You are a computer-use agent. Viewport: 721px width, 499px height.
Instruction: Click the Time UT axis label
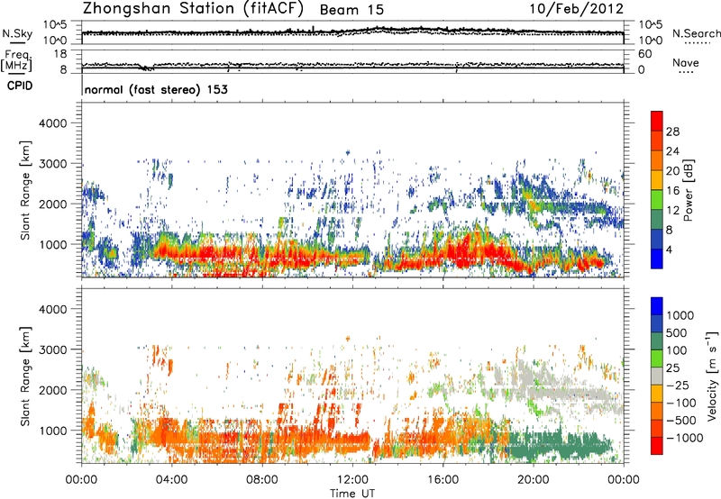[x=352, y=494]
